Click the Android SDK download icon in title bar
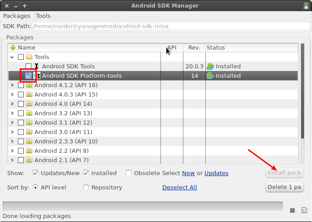 [306, 6]
